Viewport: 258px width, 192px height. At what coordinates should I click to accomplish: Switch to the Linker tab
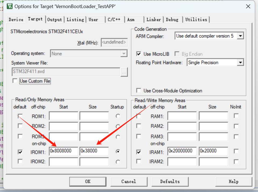click(154, 20)
